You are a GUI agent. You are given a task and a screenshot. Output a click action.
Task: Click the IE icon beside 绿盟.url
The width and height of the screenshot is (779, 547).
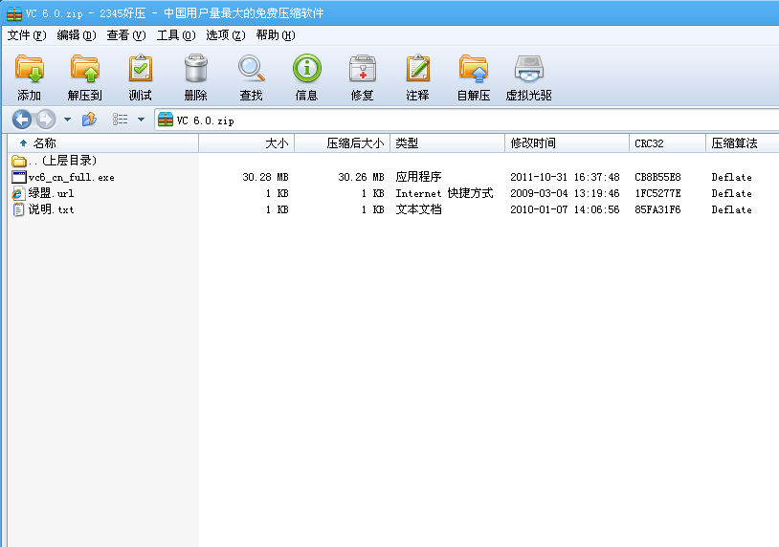tap(18, 193)
